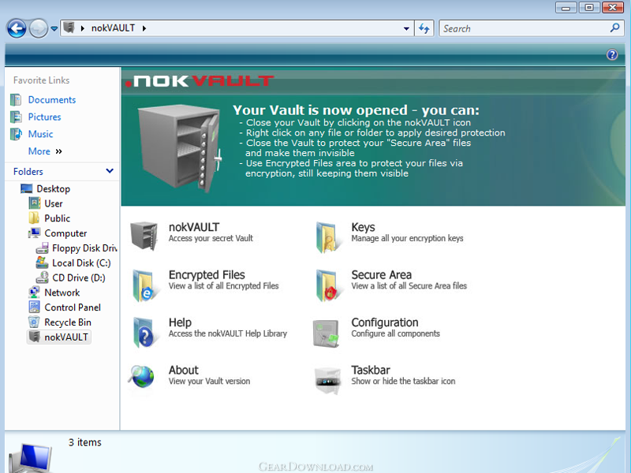Click in the Search input field

[525, 28]
